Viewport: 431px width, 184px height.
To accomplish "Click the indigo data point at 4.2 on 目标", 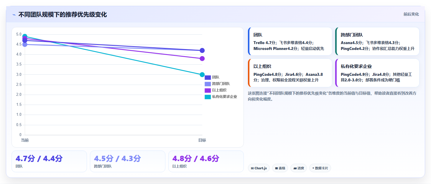I will [202, 51].
